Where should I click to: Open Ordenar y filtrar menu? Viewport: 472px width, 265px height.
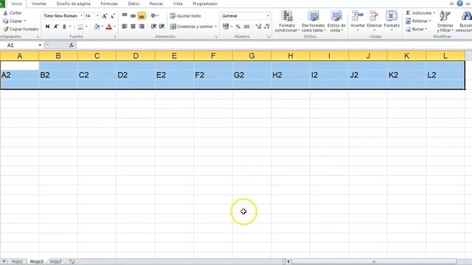445,21
